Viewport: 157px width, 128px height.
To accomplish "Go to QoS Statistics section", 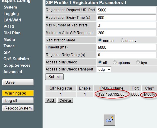I will 16,59.
